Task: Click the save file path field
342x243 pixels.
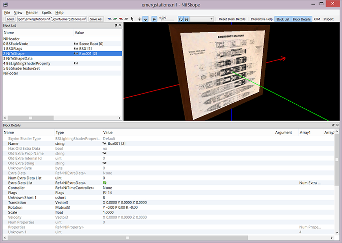Action: pos(70,19)
